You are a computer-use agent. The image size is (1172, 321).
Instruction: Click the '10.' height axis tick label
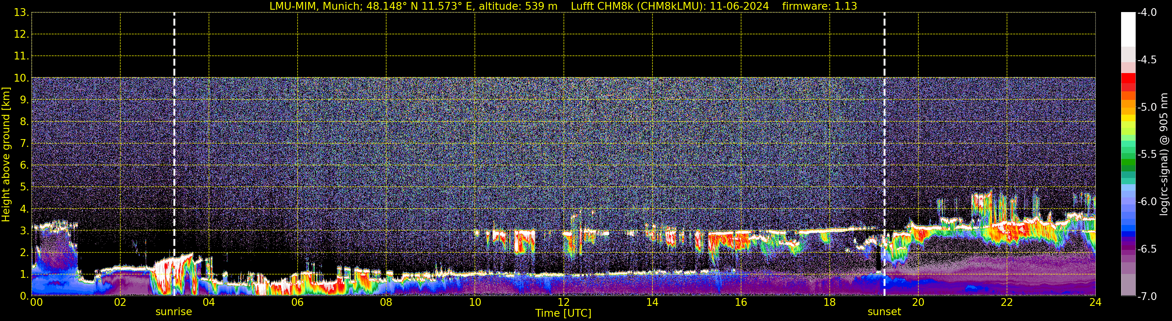tap(21, 78)
